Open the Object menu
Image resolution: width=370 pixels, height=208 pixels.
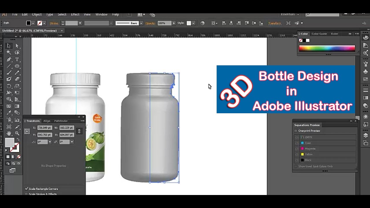click(x=37, y=14)
